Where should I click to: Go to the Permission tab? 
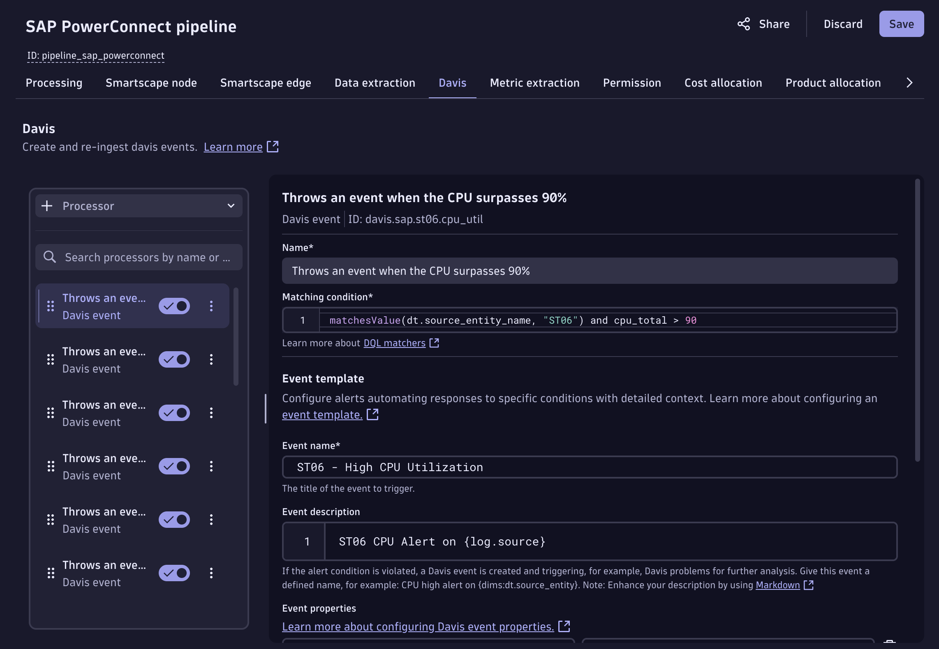[x=632, y=83]
